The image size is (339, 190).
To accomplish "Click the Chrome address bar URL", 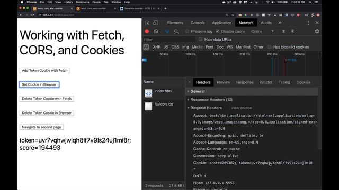I will pyautogui.click(x=58, y=15).
